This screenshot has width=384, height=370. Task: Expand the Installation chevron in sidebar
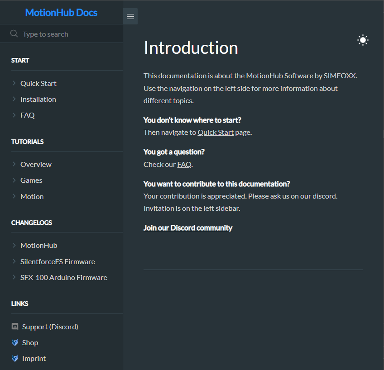pyautogui.click(x=14, y=99)
